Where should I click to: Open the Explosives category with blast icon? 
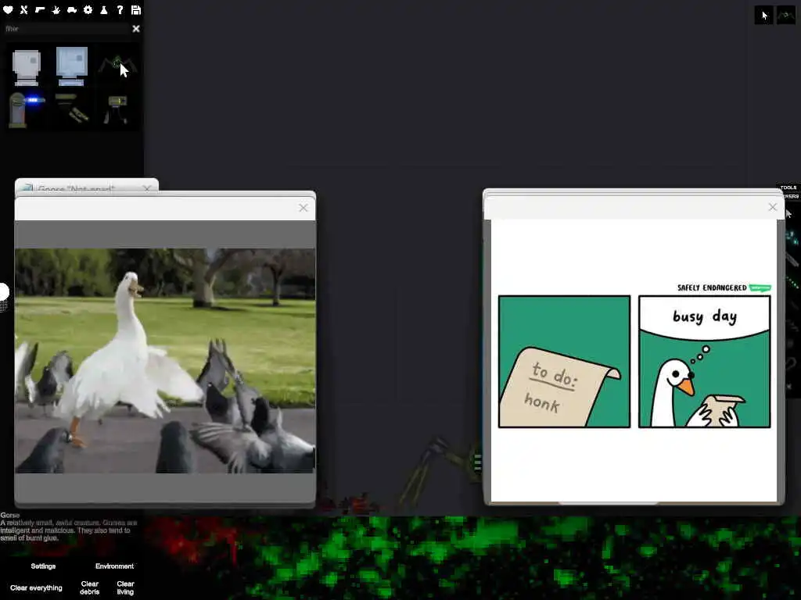tap(56, 9)
